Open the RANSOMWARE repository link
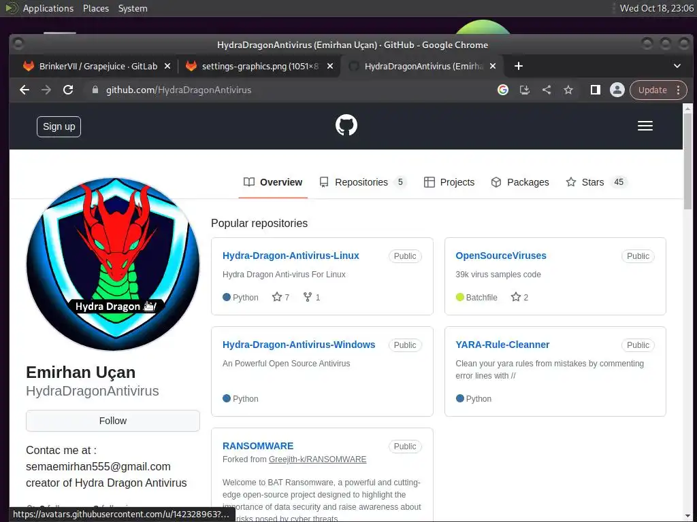The width and height of the screenshot is (697, 522). click(258, 446)
